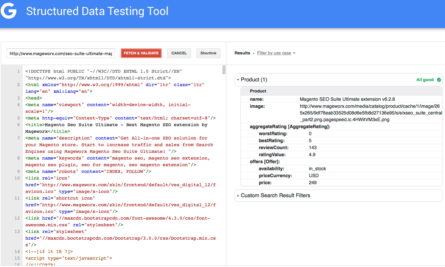The height and width of the screenshot is (267, 445).
Task: Click the FETCH & VALIDATE button
Action: click(x=141, y=53)
